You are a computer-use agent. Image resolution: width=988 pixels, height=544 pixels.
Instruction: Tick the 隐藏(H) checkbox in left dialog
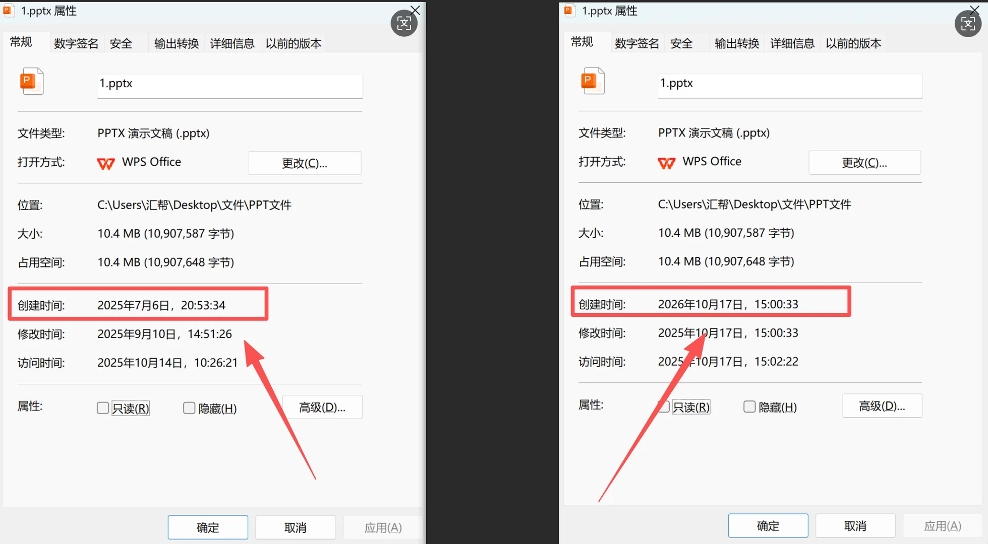tap(189, 408)
